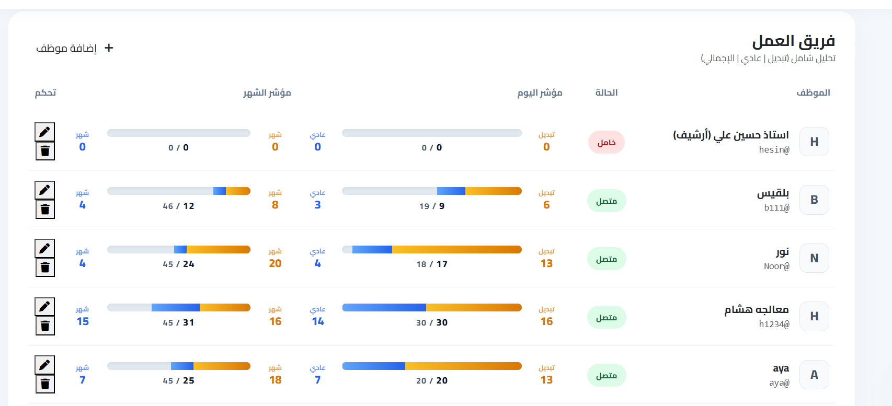Click نور daily progress bar showing 18 / 17
Screen dimensions: 892x406
pyautogui.click(x=432, y=250)
